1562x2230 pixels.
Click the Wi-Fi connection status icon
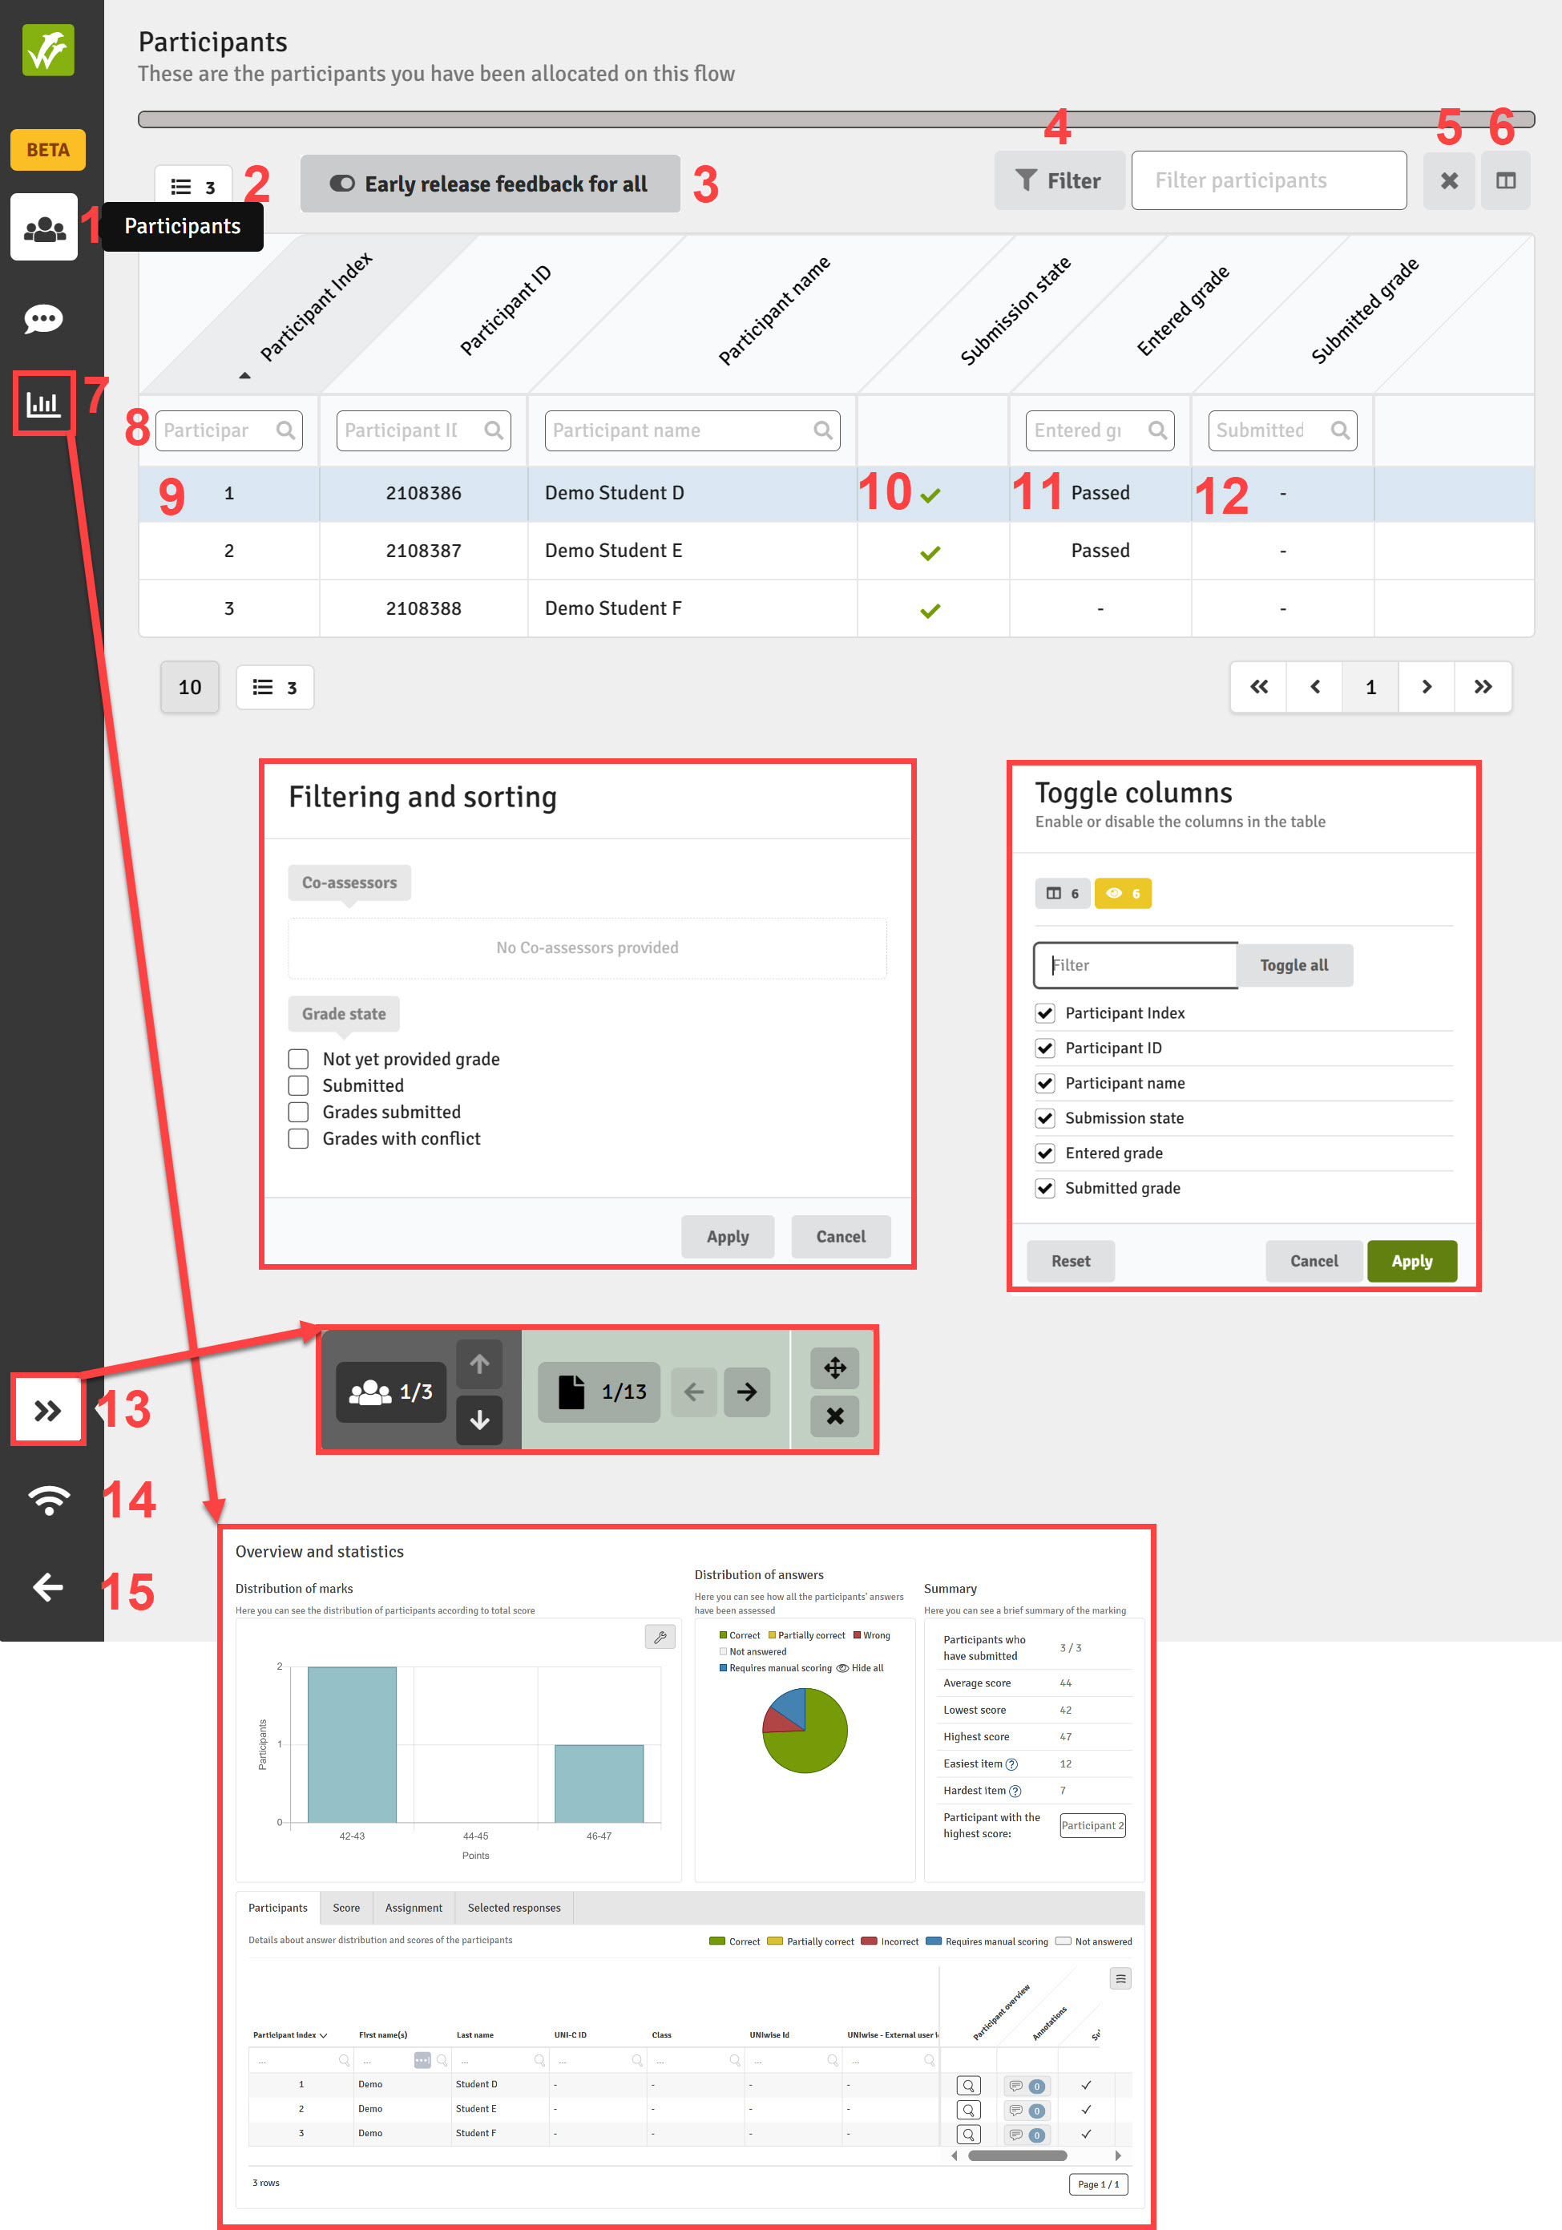(47, 1500)
